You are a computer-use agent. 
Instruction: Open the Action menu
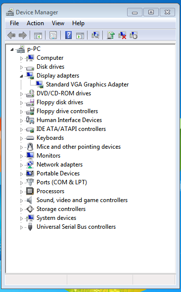(x=35, y=23)
